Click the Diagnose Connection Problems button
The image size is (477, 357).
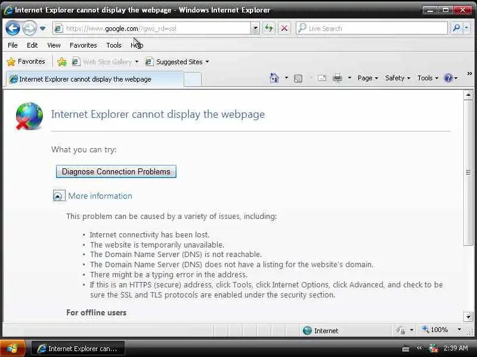point(116,171)
